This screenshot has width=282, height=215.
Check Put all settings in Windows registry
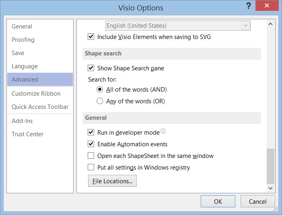[91, 167]
